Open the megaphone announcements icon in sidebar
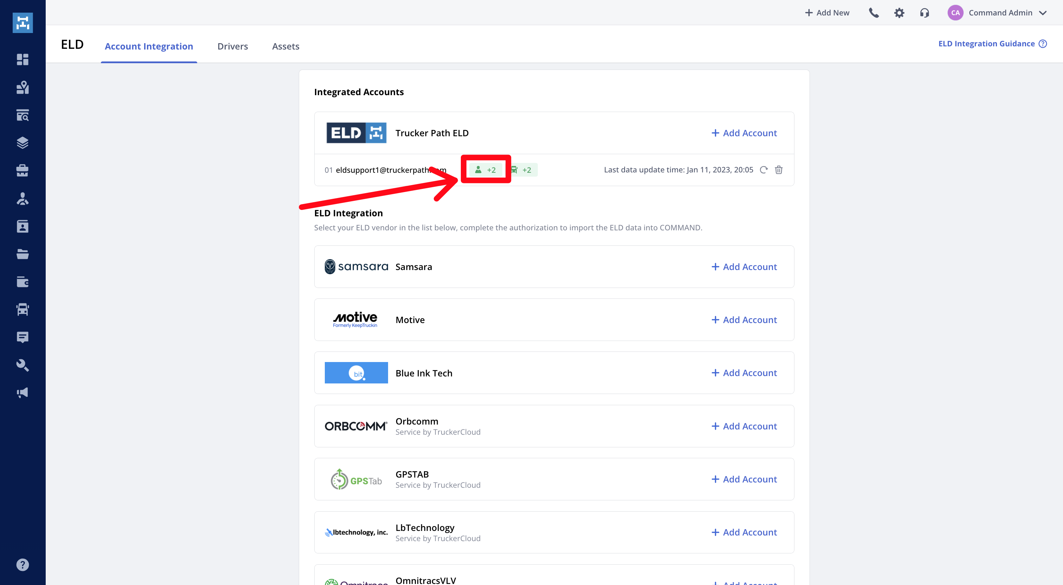Screen dimensions: 1063x585 coord(23,393)
